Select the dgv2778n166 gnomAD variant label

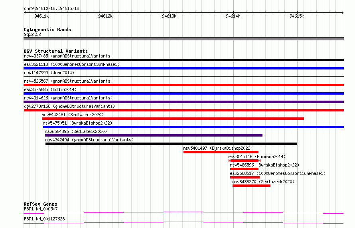69,106
